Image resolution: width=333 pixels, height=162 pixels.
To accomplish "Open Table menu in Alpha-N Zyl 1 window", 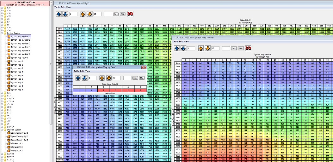I will pyautogui.click(x=57, y=7).
